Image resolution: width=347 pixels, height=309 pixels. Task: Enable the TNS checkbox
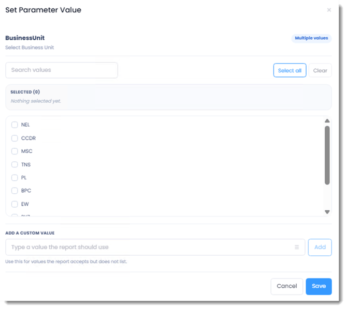tap(15, 164)
